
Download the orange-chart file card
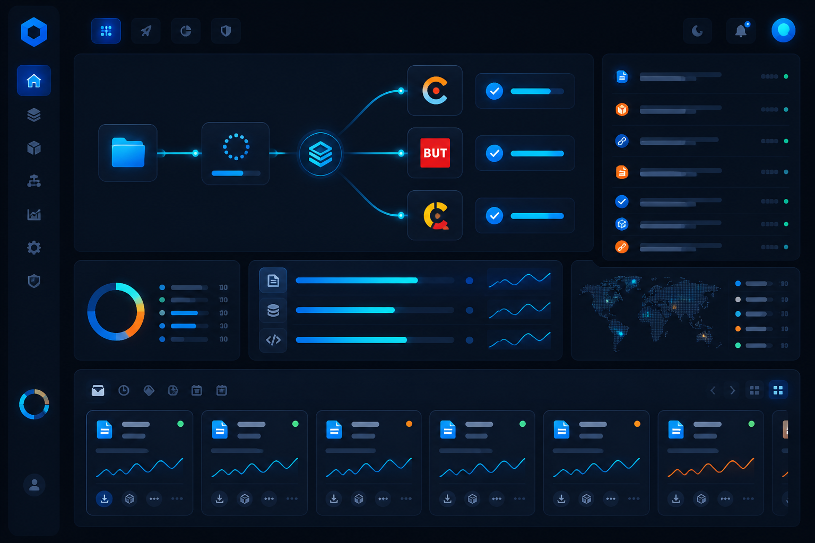pos(676,498)
